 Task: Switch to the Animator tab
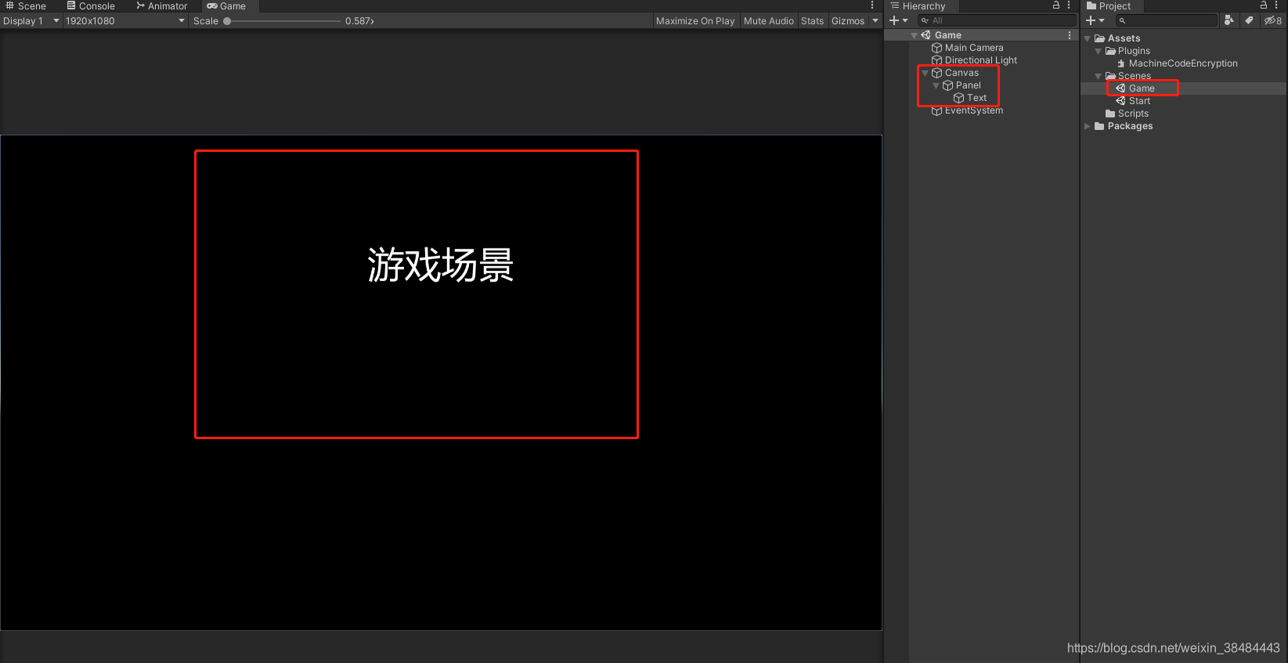point(161,6)
